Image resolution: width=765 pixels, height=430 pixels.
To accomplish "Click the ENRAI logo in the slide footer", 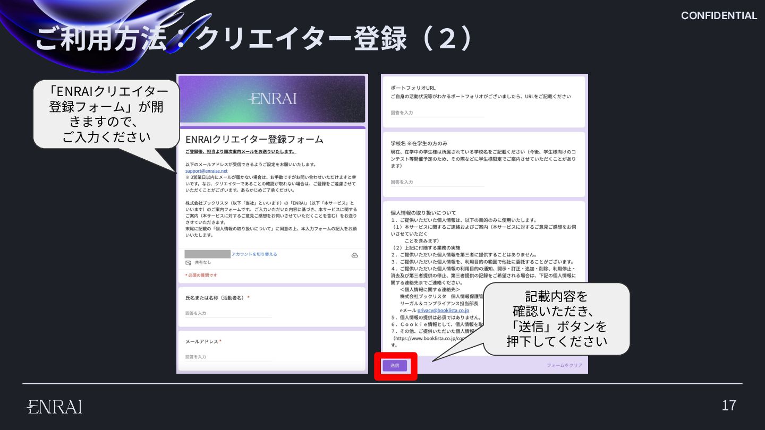I will (54, 407).
